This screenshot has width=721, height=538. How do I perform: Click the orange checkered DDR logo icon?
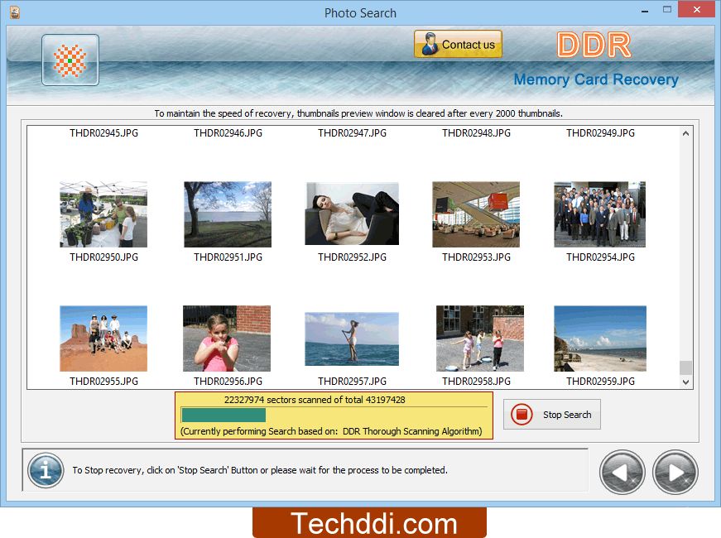pyautogui.click(x=70, y=60)
